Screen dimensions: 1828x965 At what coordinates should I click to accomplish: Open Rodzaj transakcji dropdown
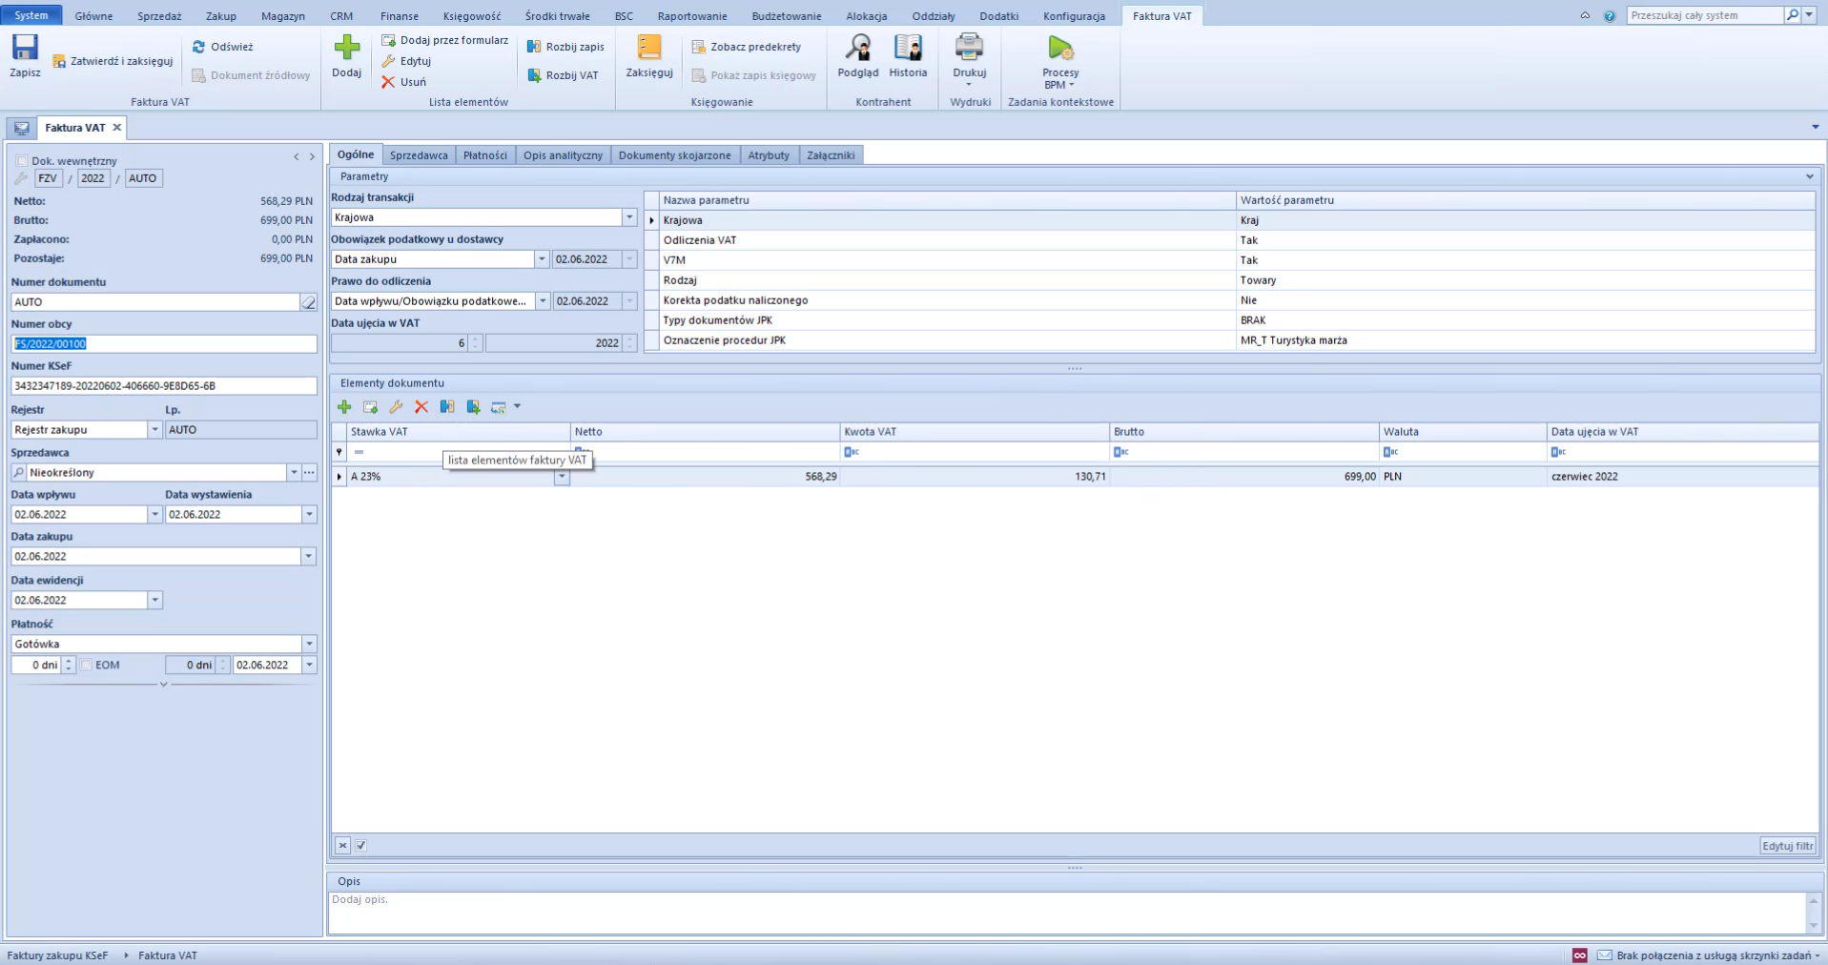click(629, 217)
